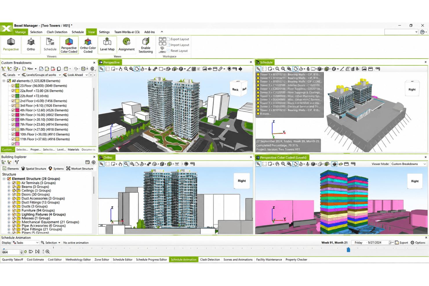Open the Selection menu in Schedule Animation

[51, 243]
